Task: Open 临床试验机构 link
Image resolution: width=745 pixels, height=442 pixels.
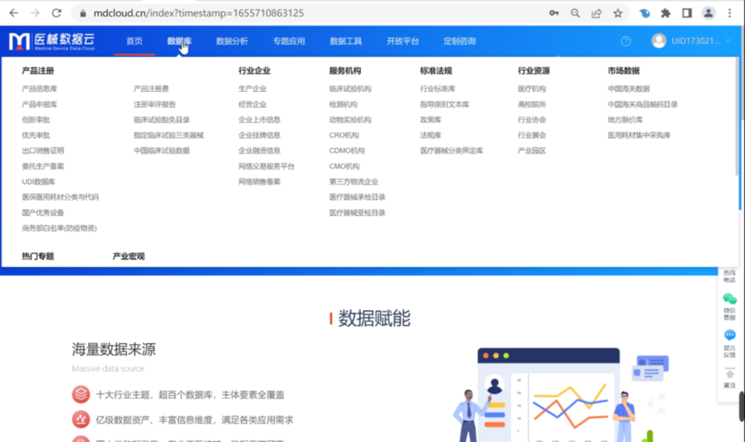Action: coord(350,88)
